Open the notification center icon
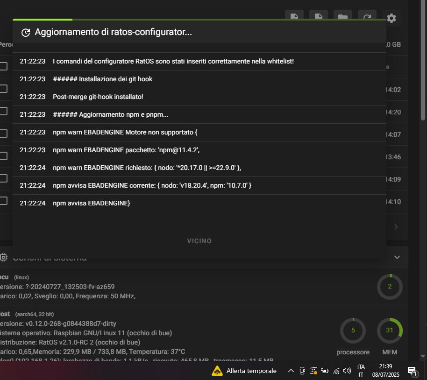Image resolution: width=427 pixels, height=380 pixels. click(x=412, y=371)
